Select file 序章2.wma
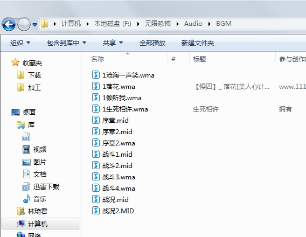This screenshot has width=306, height=237. 113,143
